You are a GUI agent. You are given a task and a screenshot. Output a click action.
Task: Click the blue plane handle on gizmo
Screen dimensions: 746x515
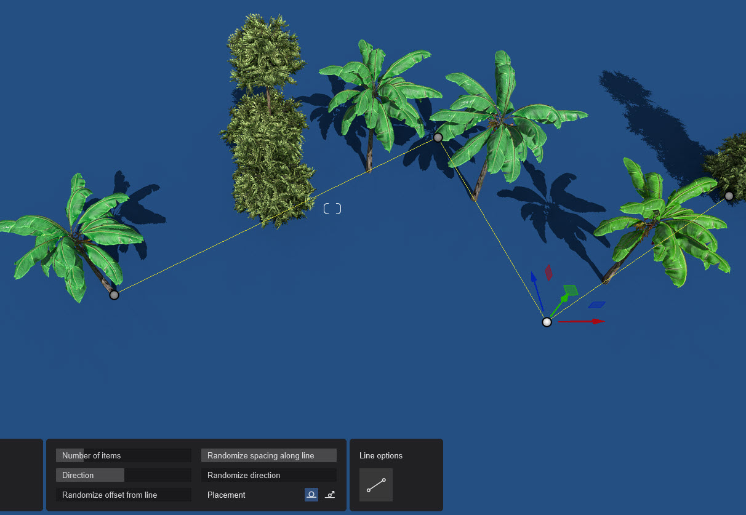click(x=596, y=305)
